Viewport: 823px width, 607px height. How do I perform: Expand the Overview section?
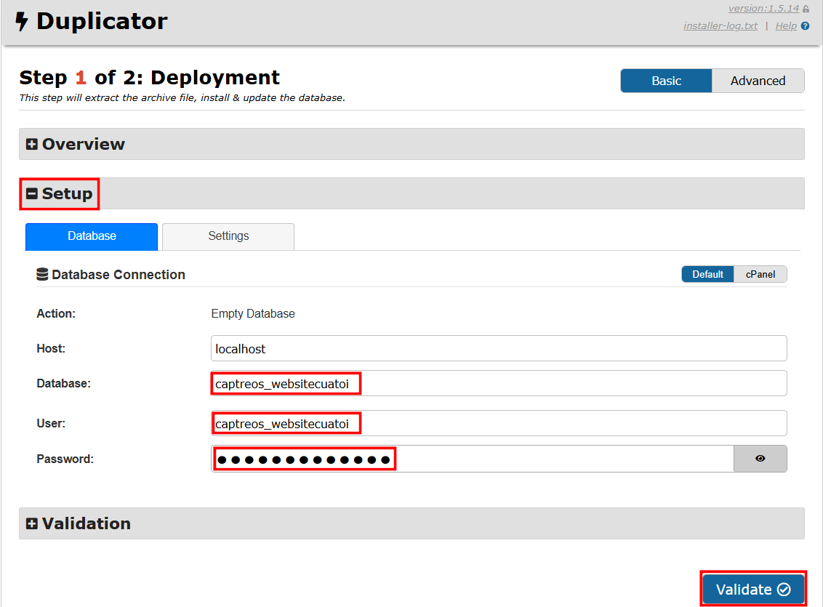click(x=76, y=144)
